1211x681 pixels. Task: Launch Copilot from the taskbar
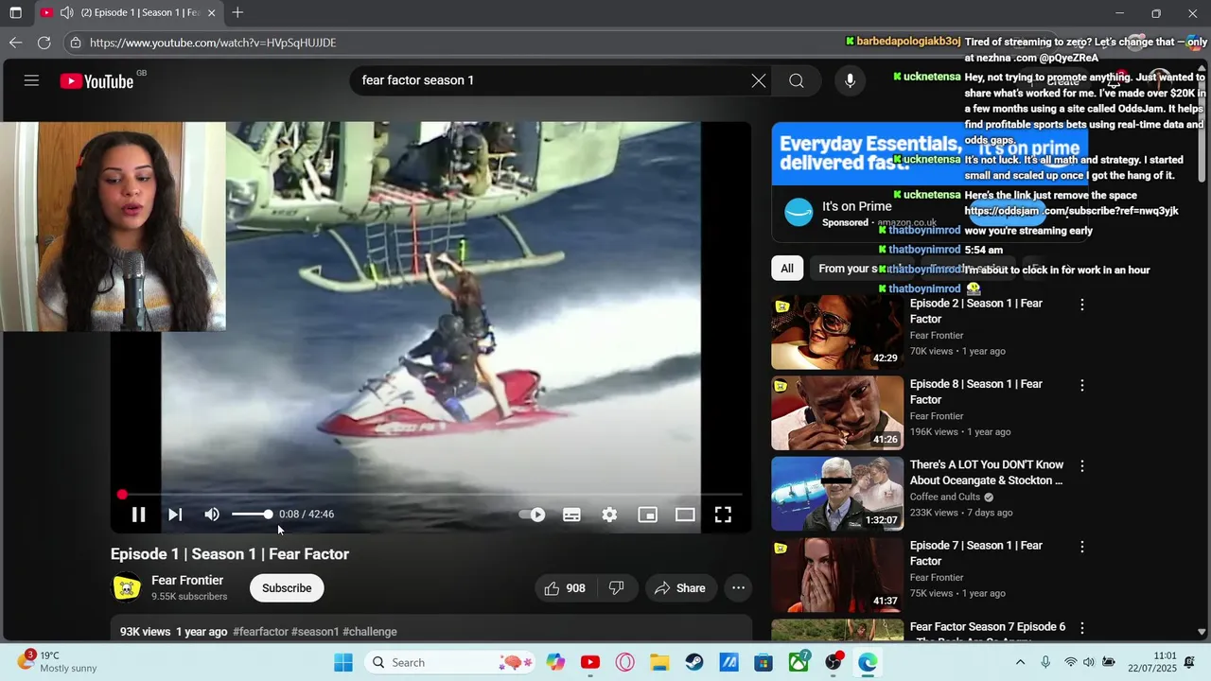point(555,662)
